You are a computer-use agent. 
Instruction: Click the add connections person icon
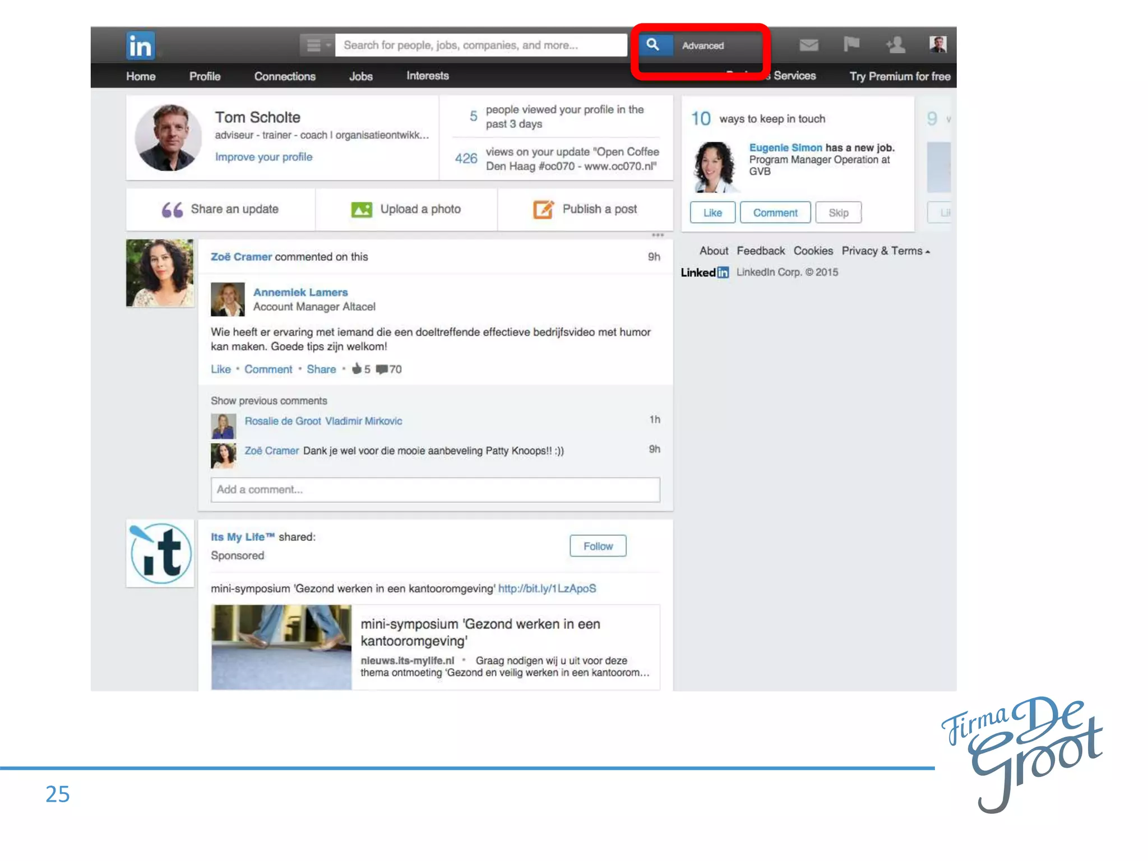(895, 45)
